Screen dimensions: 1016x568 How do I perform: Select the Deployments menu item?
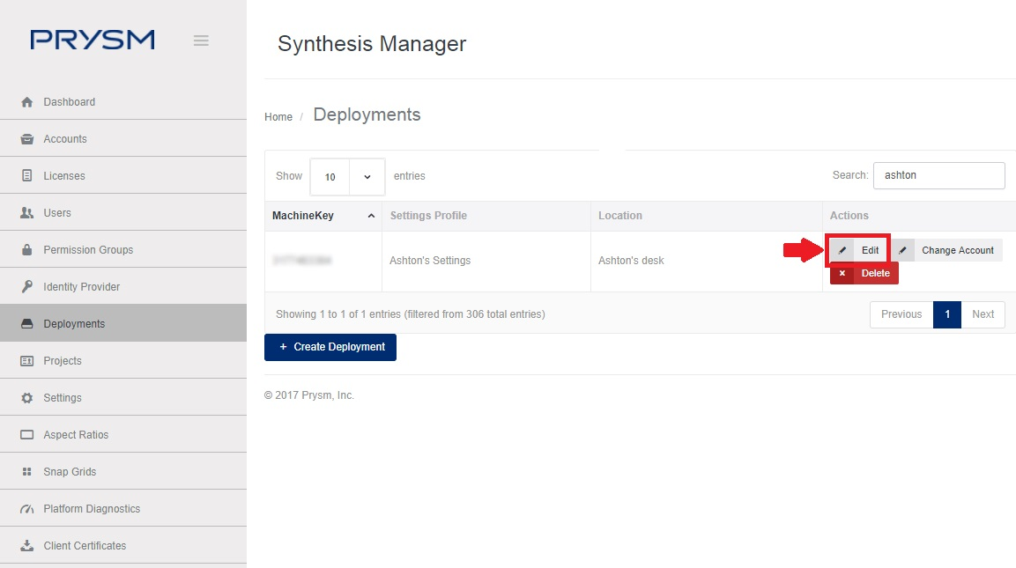click(x=123, y=323)
